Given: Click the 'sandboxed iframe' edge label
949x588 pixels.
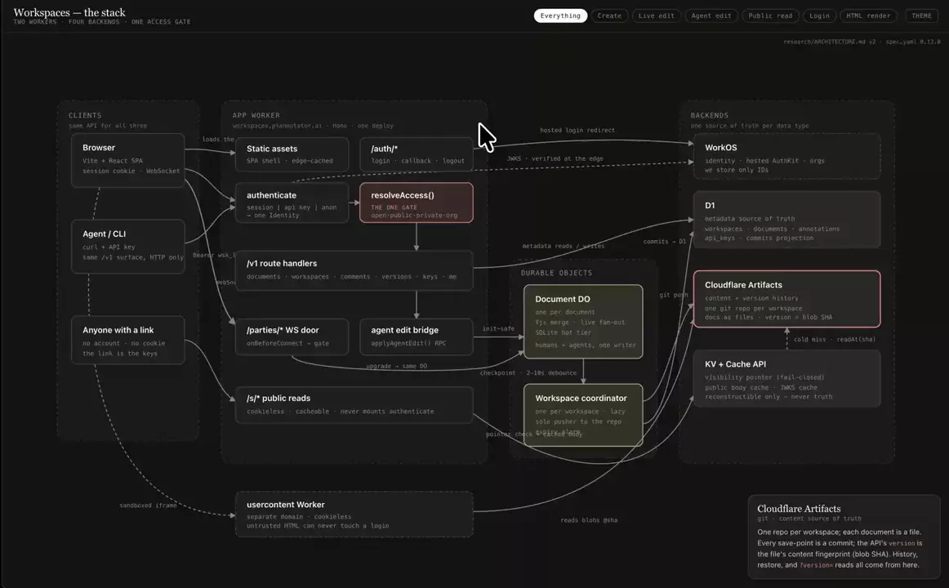Looking at the screenshot, I should [149, 506].
